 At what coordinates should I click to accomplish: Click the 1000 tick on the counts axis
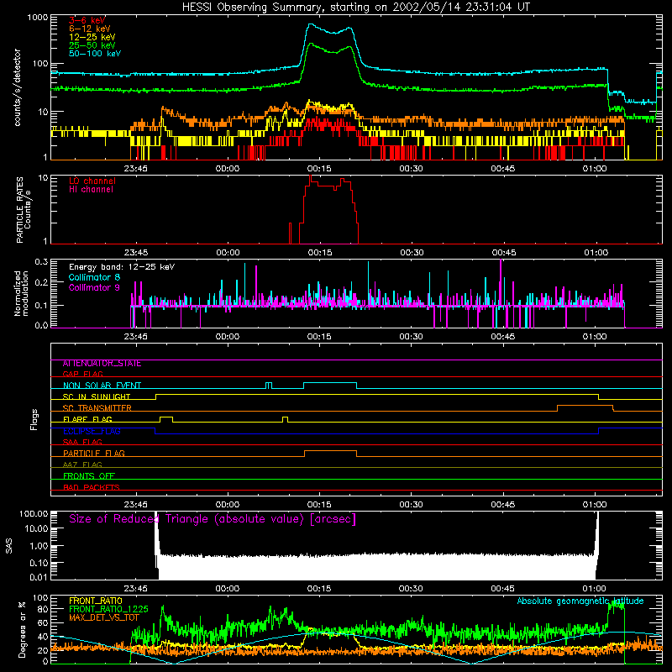[37, 18]
